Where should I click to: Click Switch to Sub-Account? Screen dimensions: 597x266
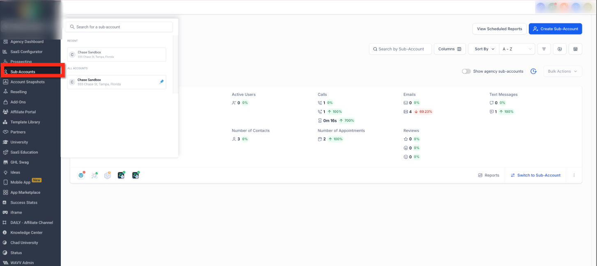pos(535,175)
